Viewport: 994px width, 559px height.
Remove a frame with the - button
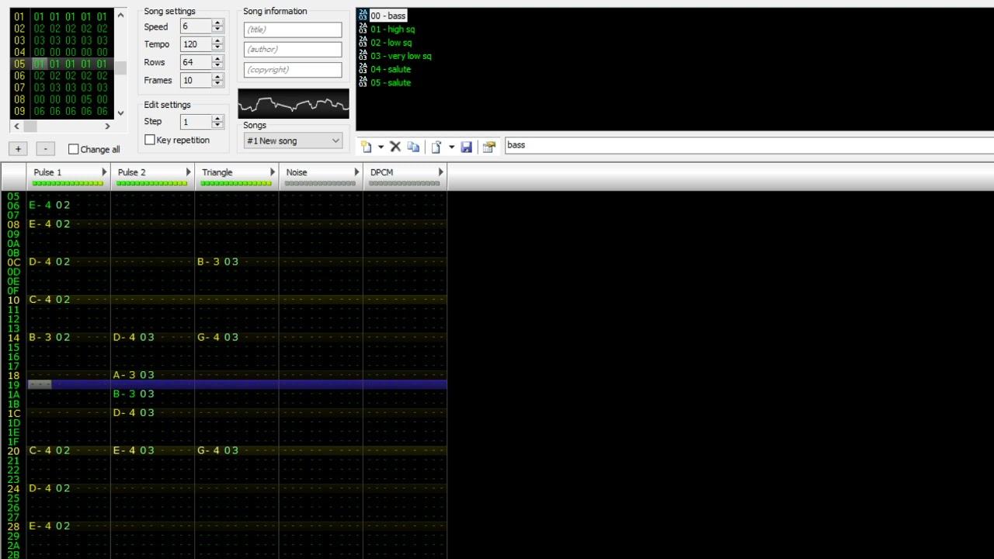(x=46, y=148)
